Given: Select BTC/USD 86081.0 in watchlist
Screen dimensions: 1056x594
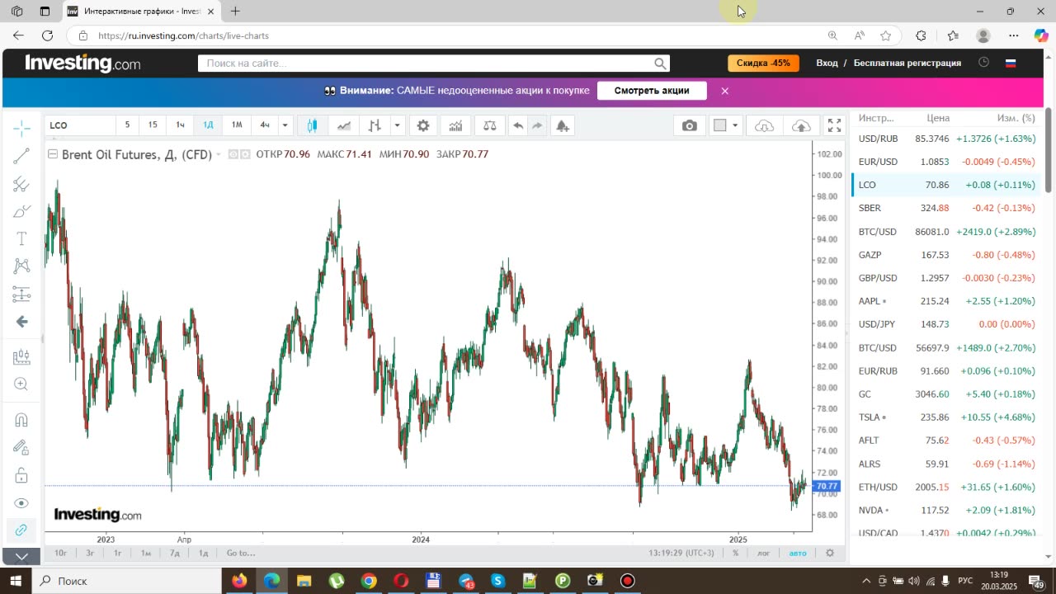Looking at the screenshot, I should [946, 232].
